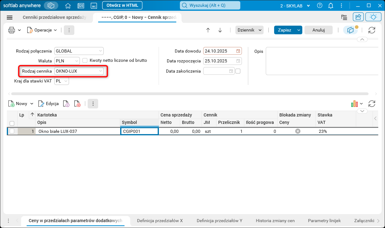This screenshot has width=385, height=228.
Task: Refresh the grid with lower refresh icon
Action: click(x=372, y=104)
